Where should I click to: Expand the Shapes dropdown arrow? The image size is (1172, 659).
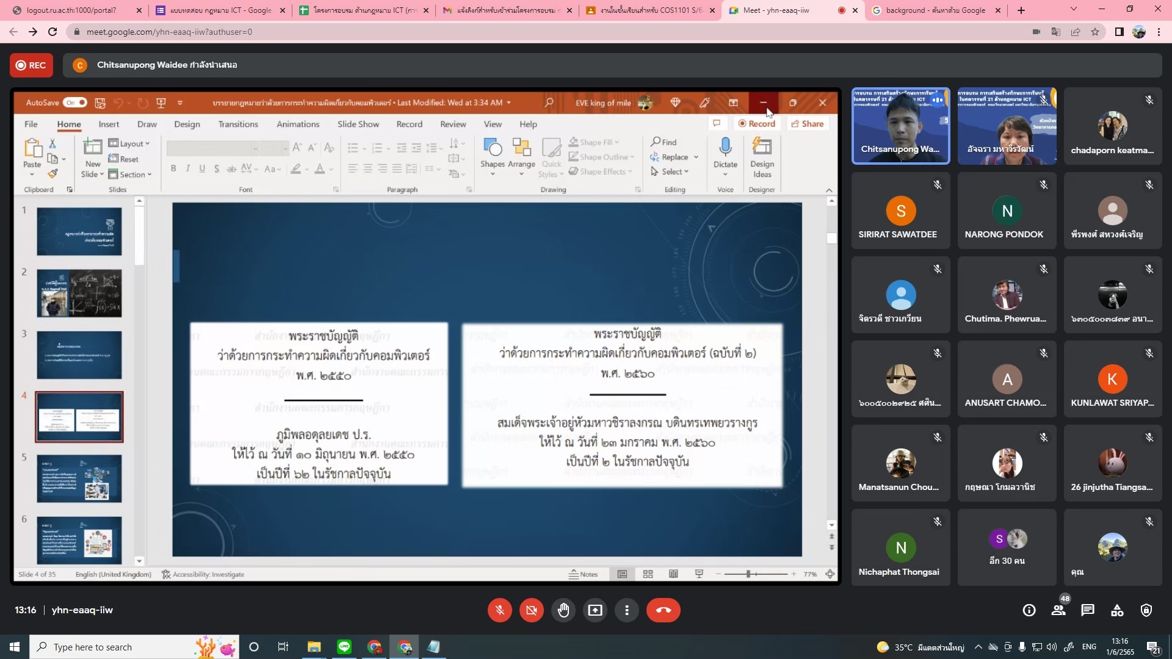[x=492, y=175]
